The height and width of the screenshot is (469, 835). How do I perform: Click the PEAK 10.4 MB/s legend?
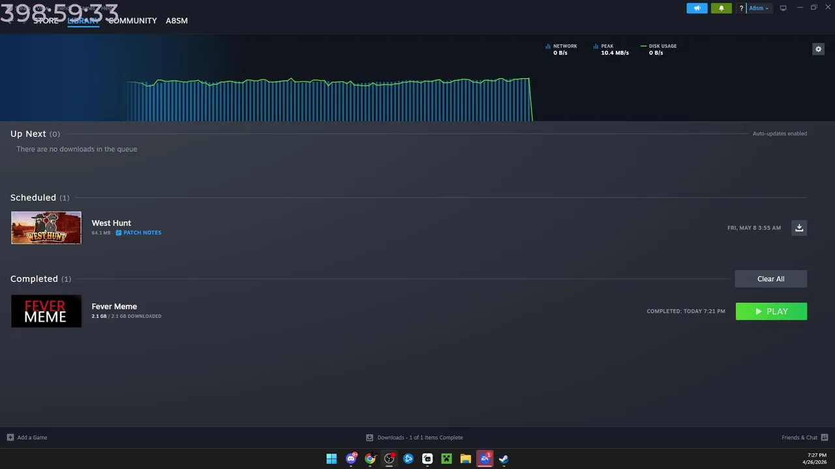(611, 50)
